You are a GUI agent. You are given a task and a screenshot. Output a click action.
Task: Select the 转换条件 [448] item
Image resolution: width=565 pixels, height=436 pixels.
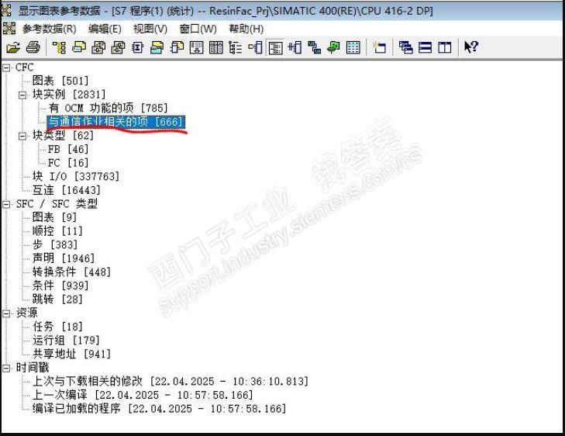(71, 272)
